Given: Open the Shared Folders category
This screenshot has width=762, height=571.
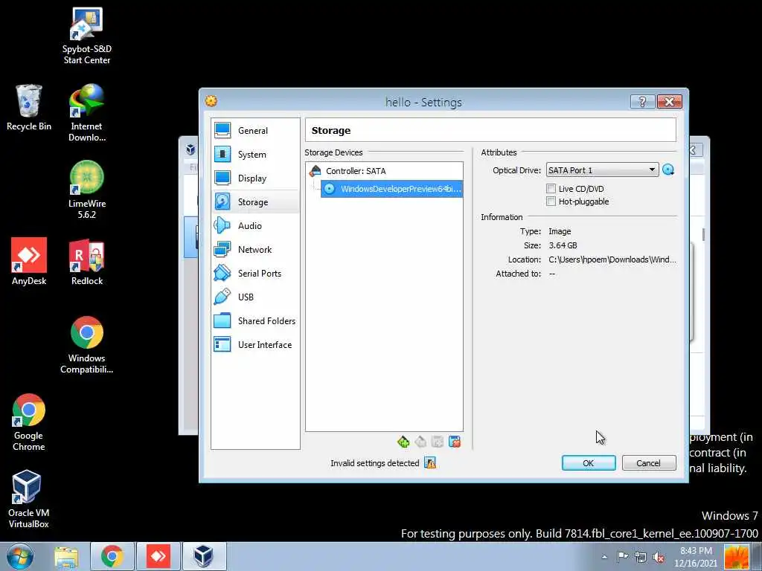Looking at the screenshot, I should tap(255, 321).
